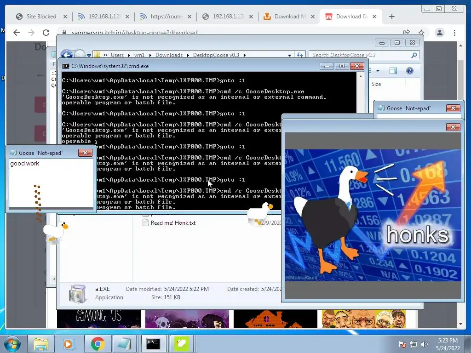
Task: Reload the itch.io page
Action: click(x=46, y=33)
